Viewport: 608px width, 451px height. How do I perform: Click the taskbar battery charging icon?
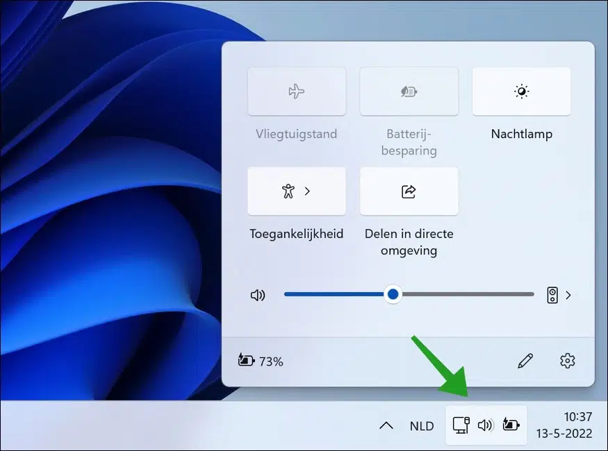tap(511, 425)
